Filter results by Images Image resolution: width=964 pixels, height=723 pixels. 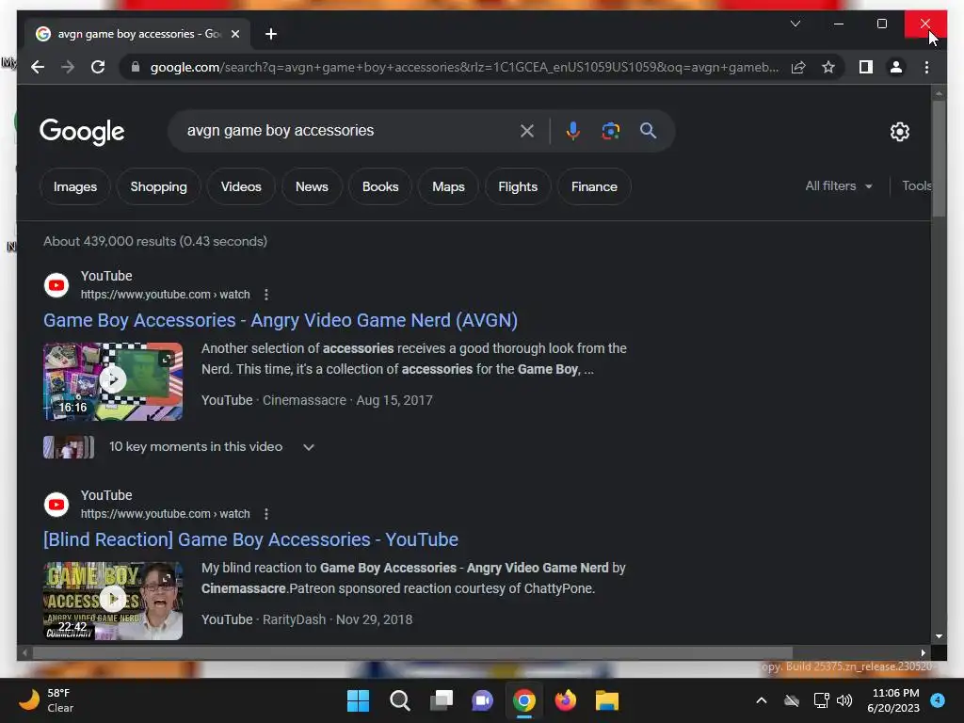pos(75,186)
